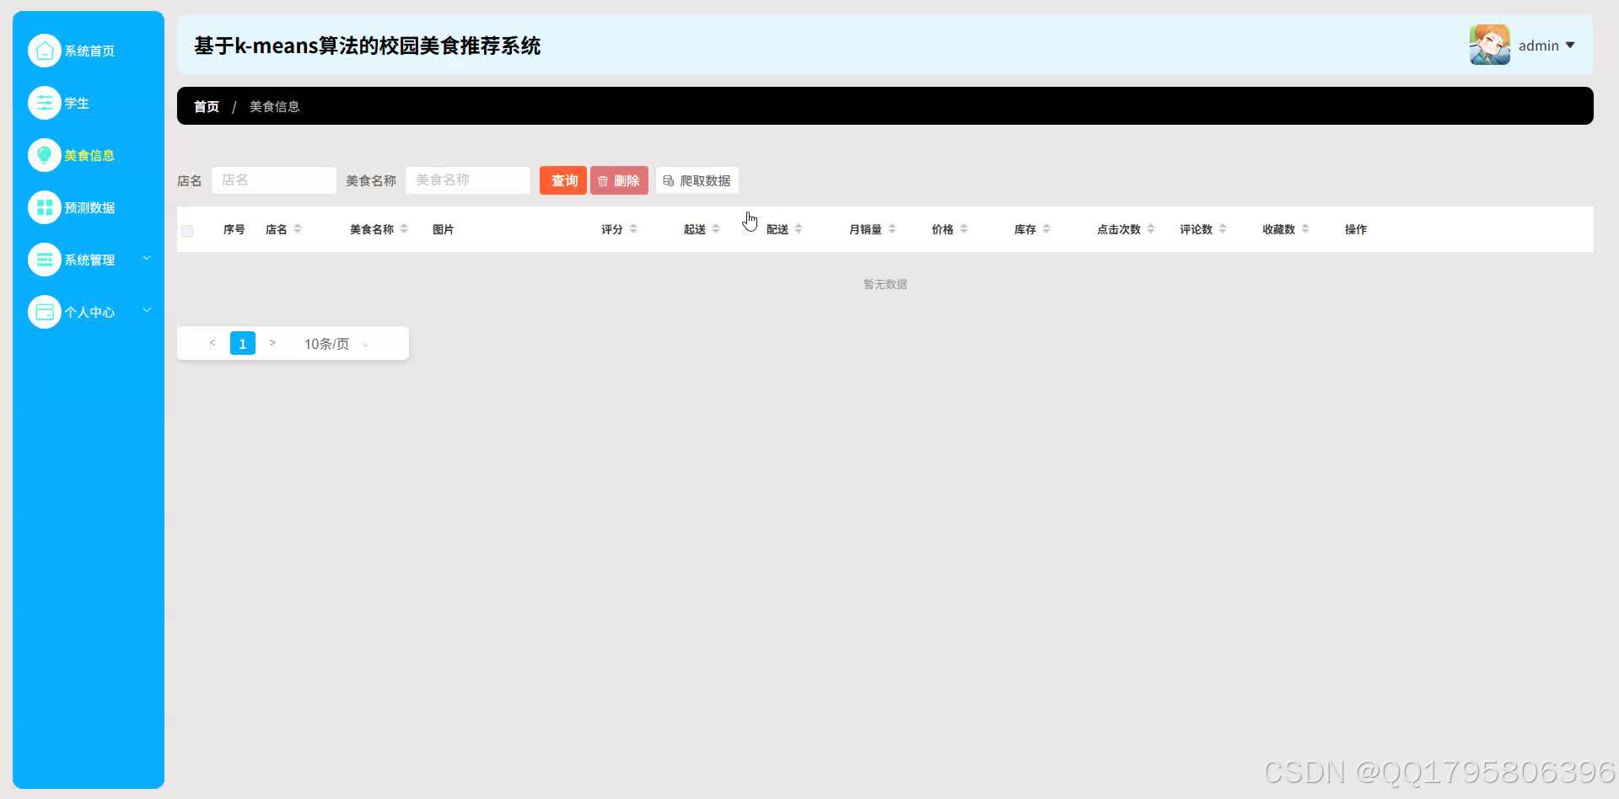
Task: Go to previous page arrow
Action: coord(212,343)
